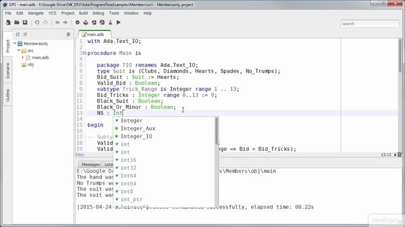Collapse the src folder node

pos(19,50)
